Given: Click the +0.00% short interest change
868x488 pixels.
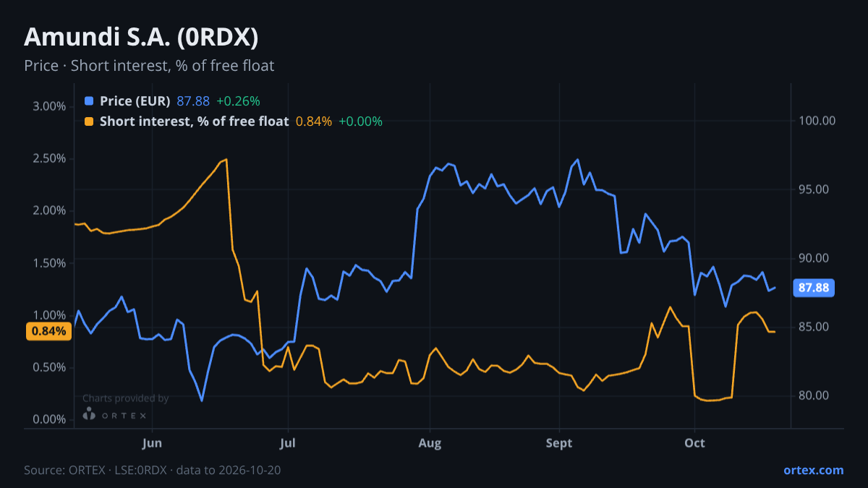Looking at the screenshot, I should 360,121.
